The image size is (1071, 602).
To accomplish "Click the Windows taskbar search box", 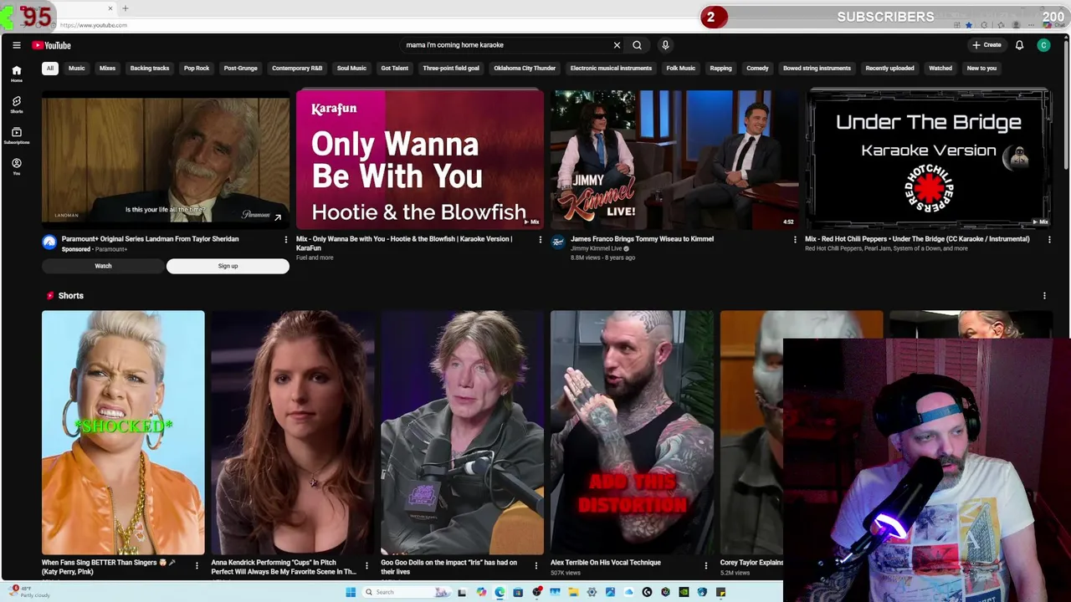I will [x=406, y=592].
